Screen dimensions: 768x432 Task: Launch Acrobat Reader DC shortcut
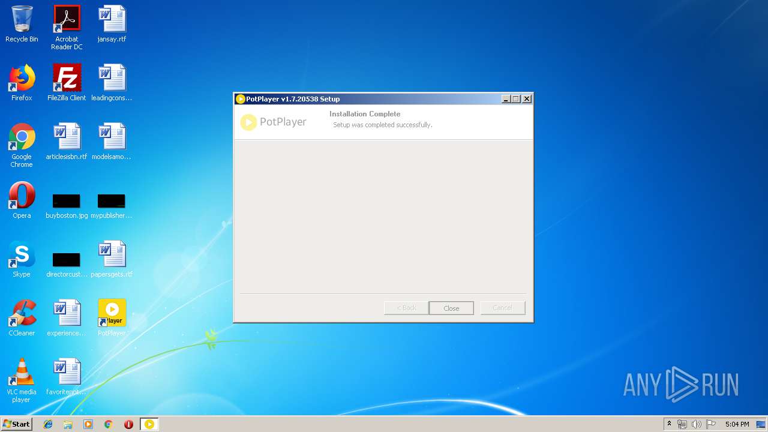[x=67, y=27]
